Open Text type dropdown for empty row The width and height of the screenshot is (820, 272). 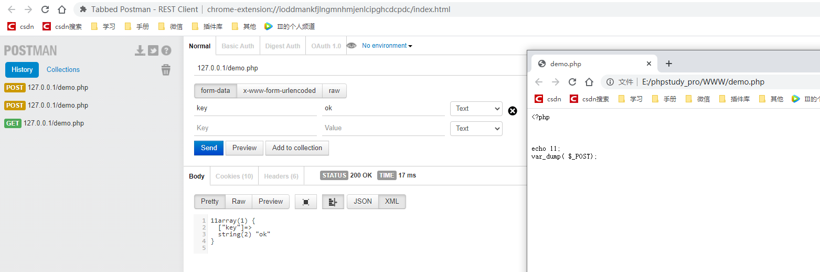click(476, 129)
